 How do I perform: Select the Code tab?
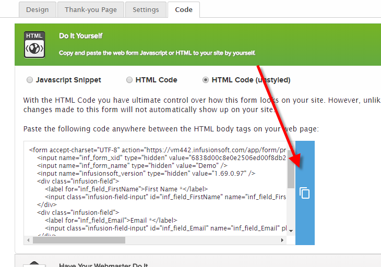(x=184, y=10)
